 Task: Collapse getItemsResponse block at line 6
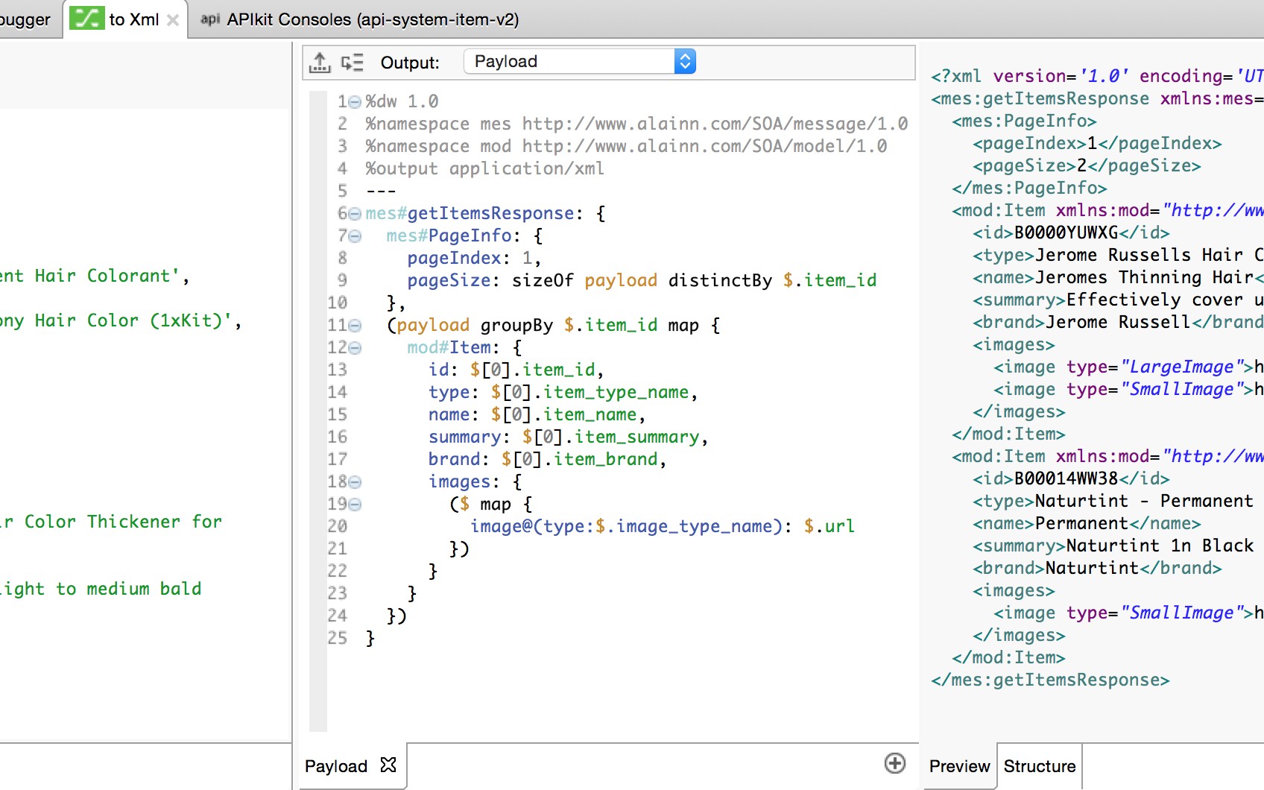pyautogui.click(x=355, y=214)
